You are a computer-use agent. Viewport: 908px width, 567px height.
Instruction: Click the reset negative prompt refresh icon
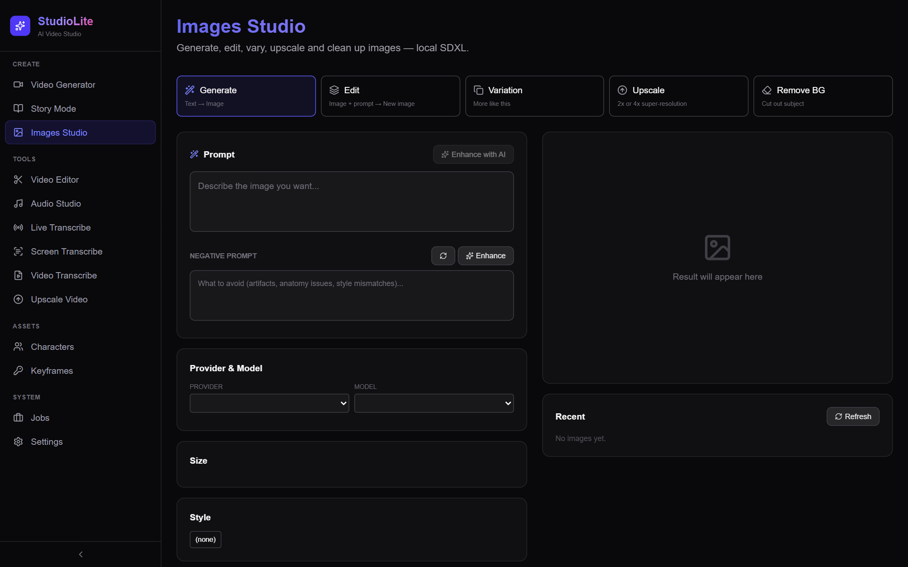tap(443, 256)
